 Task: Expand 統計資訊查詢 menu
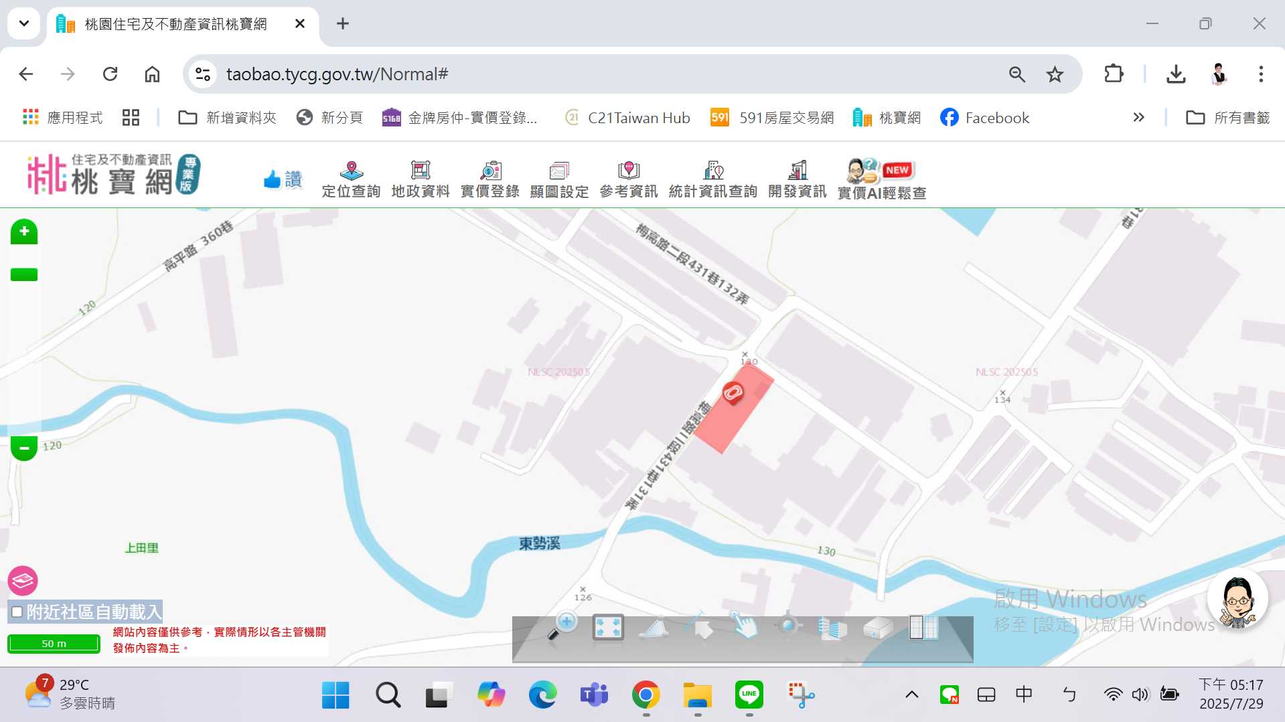pyautogui.click(x=712, y=179)
